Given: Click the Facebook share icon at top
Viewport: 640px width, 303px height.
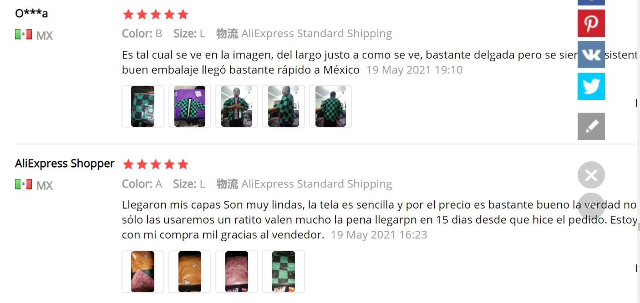Looking at the screenshot, I should click(x=591, y=2).
